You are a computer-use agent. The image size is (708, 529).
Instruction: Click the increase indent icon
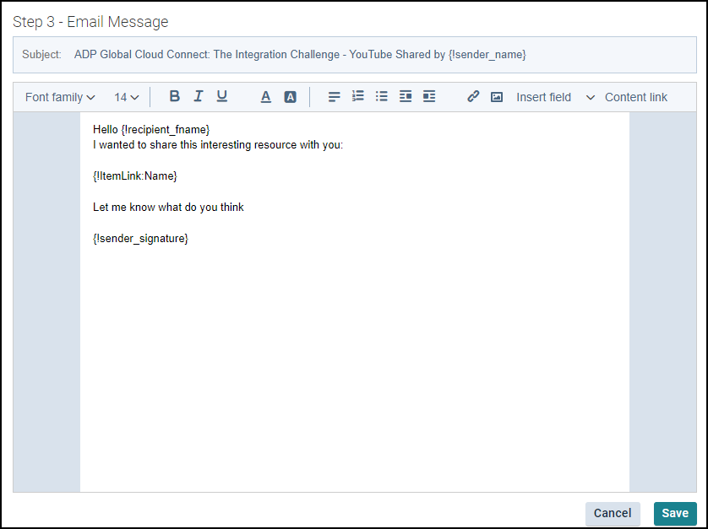429,97
